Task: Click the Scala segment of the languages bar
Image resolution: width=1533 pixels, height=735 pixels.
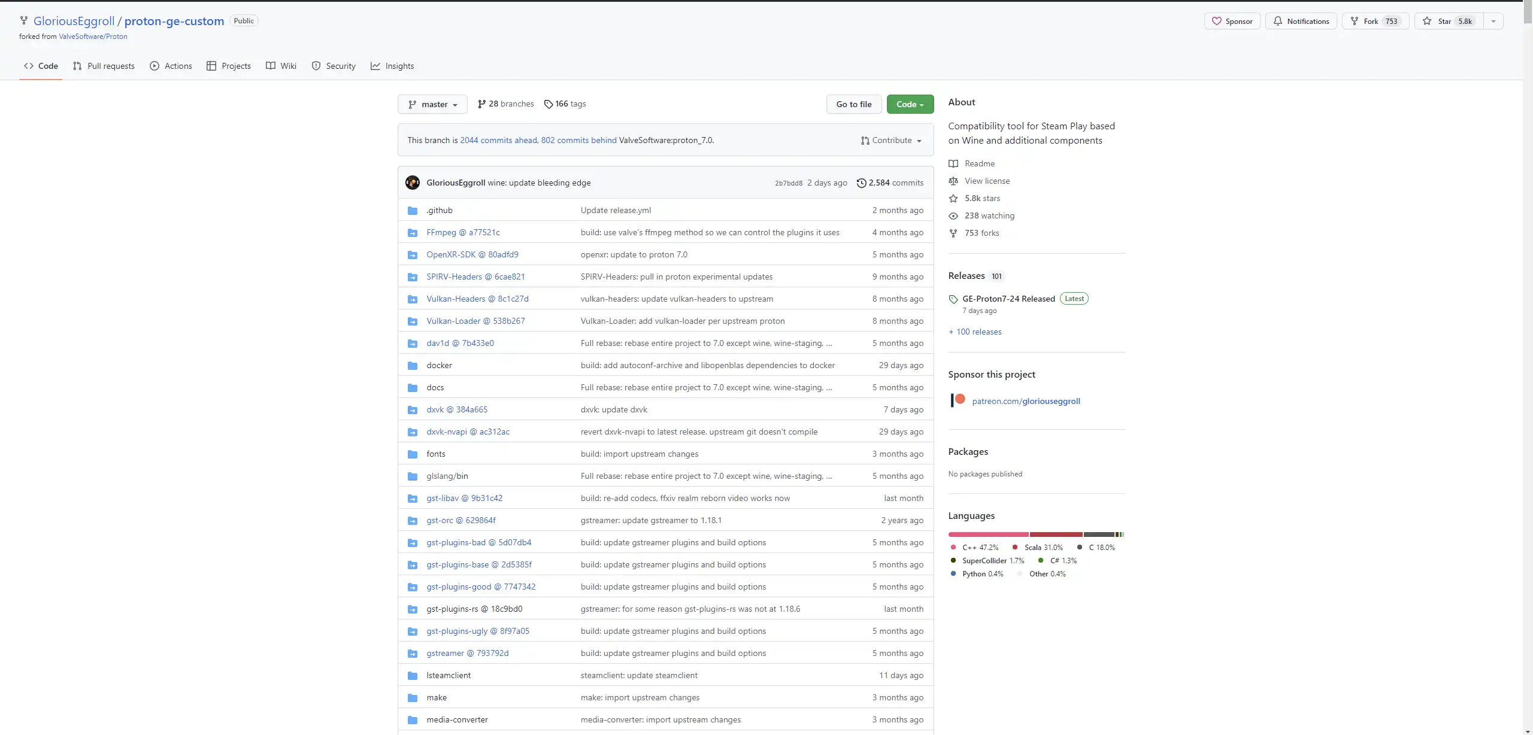Action: [1056, 534]
